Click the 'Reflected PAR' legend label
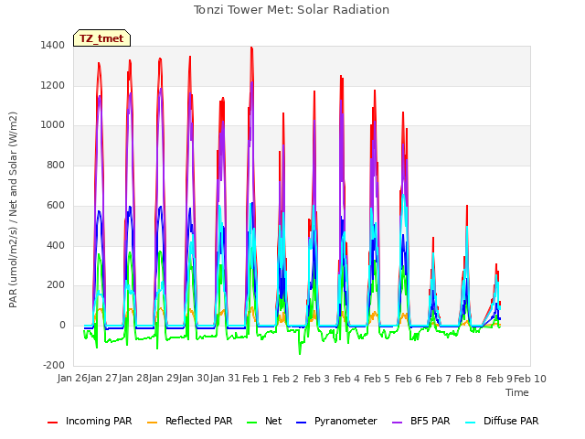 pos(199,421)
